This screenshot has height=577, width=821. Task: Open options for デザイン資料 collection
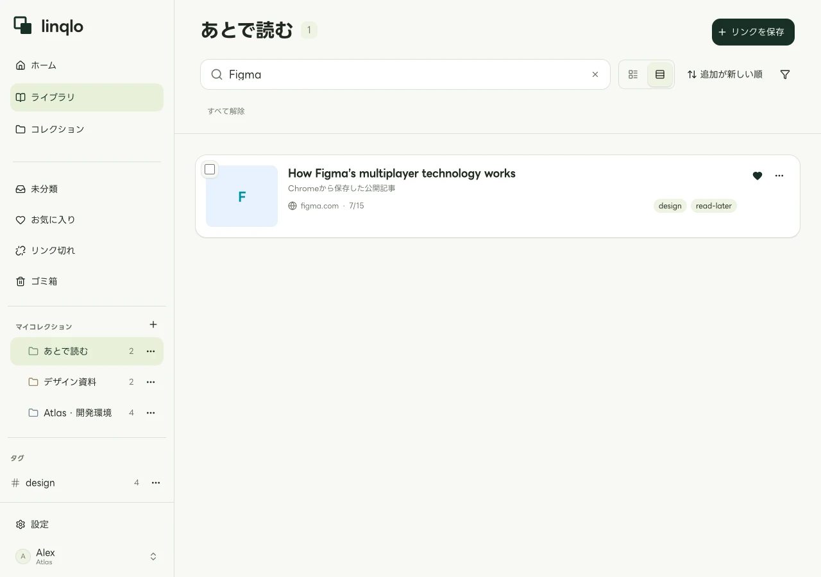click(151, 382)
